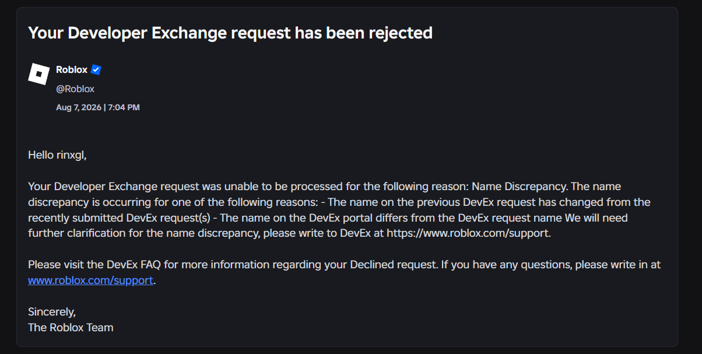Click the https://www.roblox.com/support plain text URL

coord(469,233)
